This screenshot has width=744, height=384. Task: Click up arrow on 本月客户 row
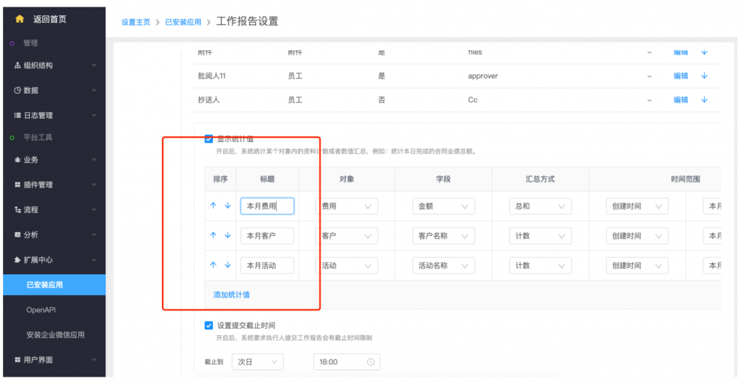213,236
